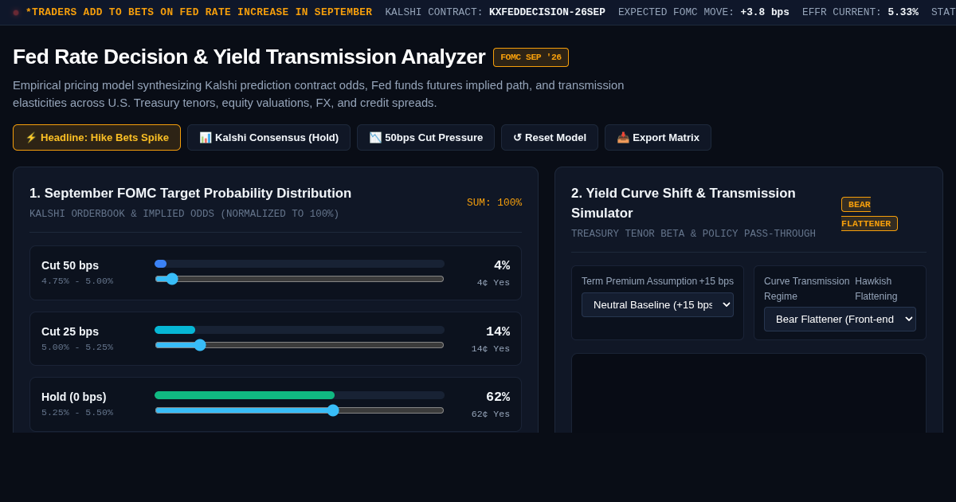Click the '14%' cut probability value

click(498, 331)
